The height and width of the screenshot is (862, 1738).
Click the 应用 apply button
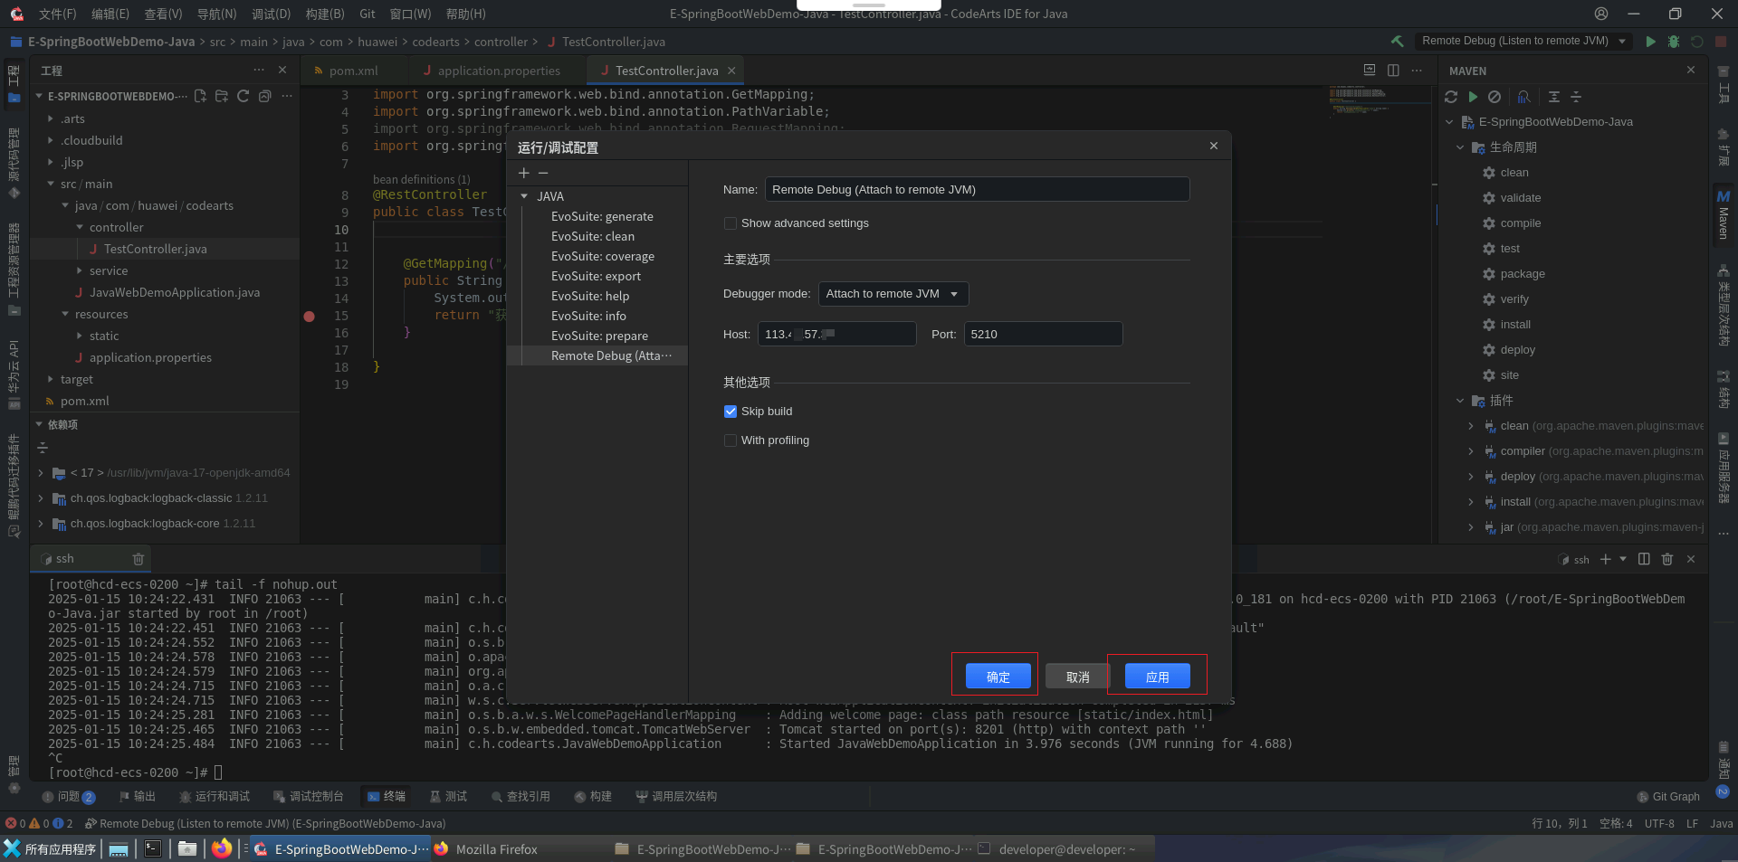click(x=1157, y=677)
